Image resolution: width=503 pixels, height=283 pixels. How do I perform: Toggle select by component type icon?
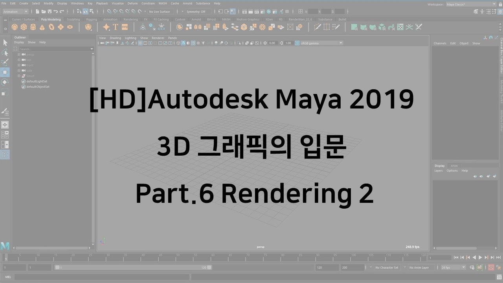(x=91, y=11)
